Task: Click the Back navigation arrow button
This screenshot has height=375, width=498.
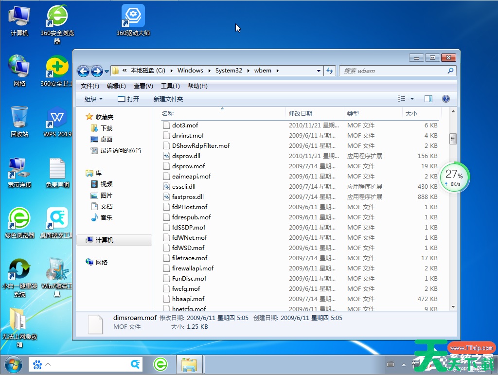Action: tap(83, 71)
